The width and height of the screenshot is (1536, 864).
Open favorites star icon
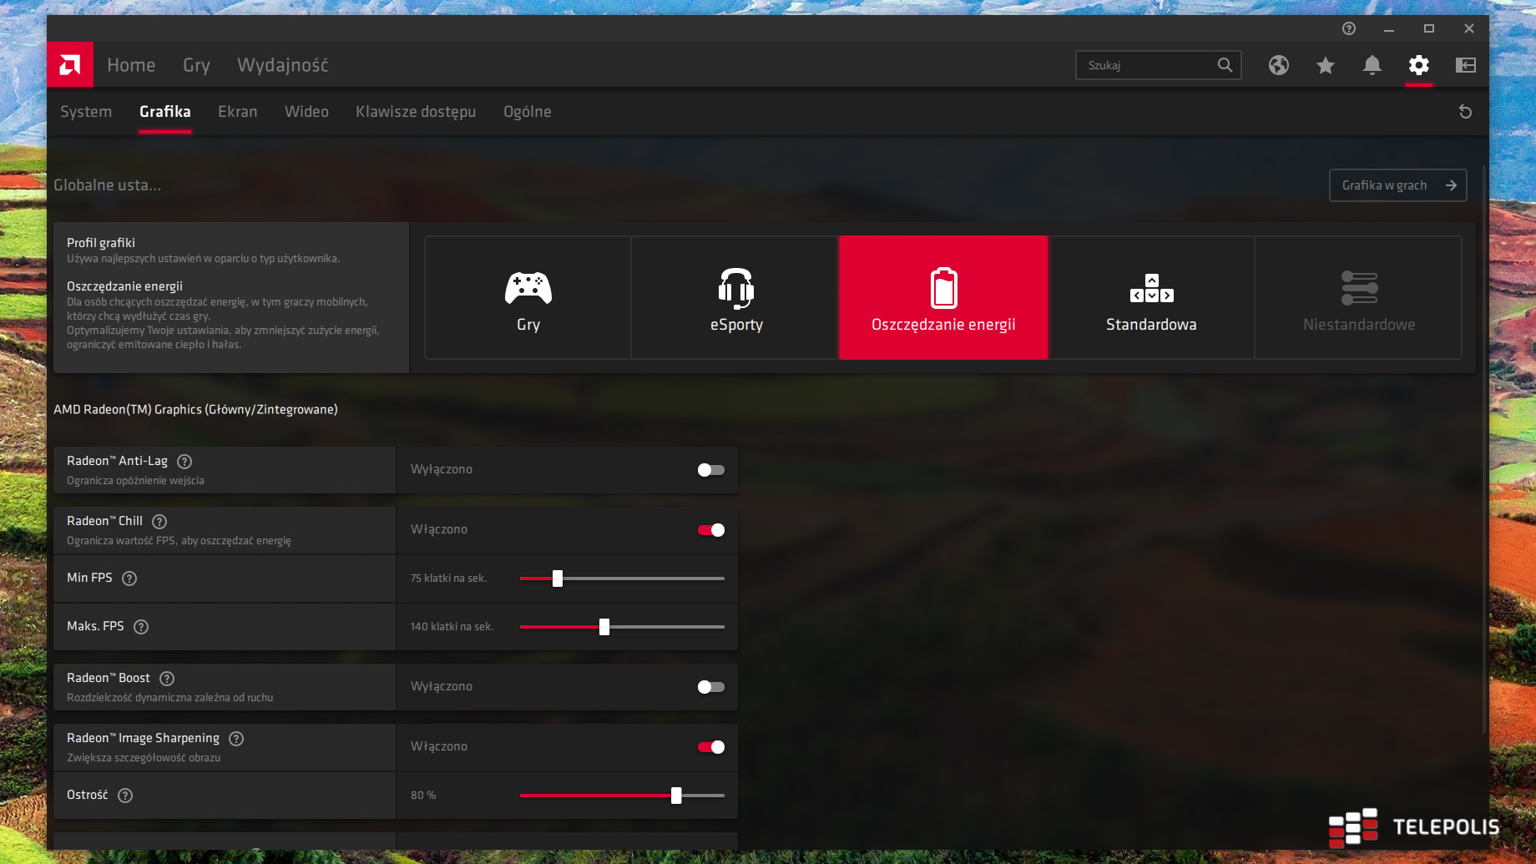tap(1325, 65)
